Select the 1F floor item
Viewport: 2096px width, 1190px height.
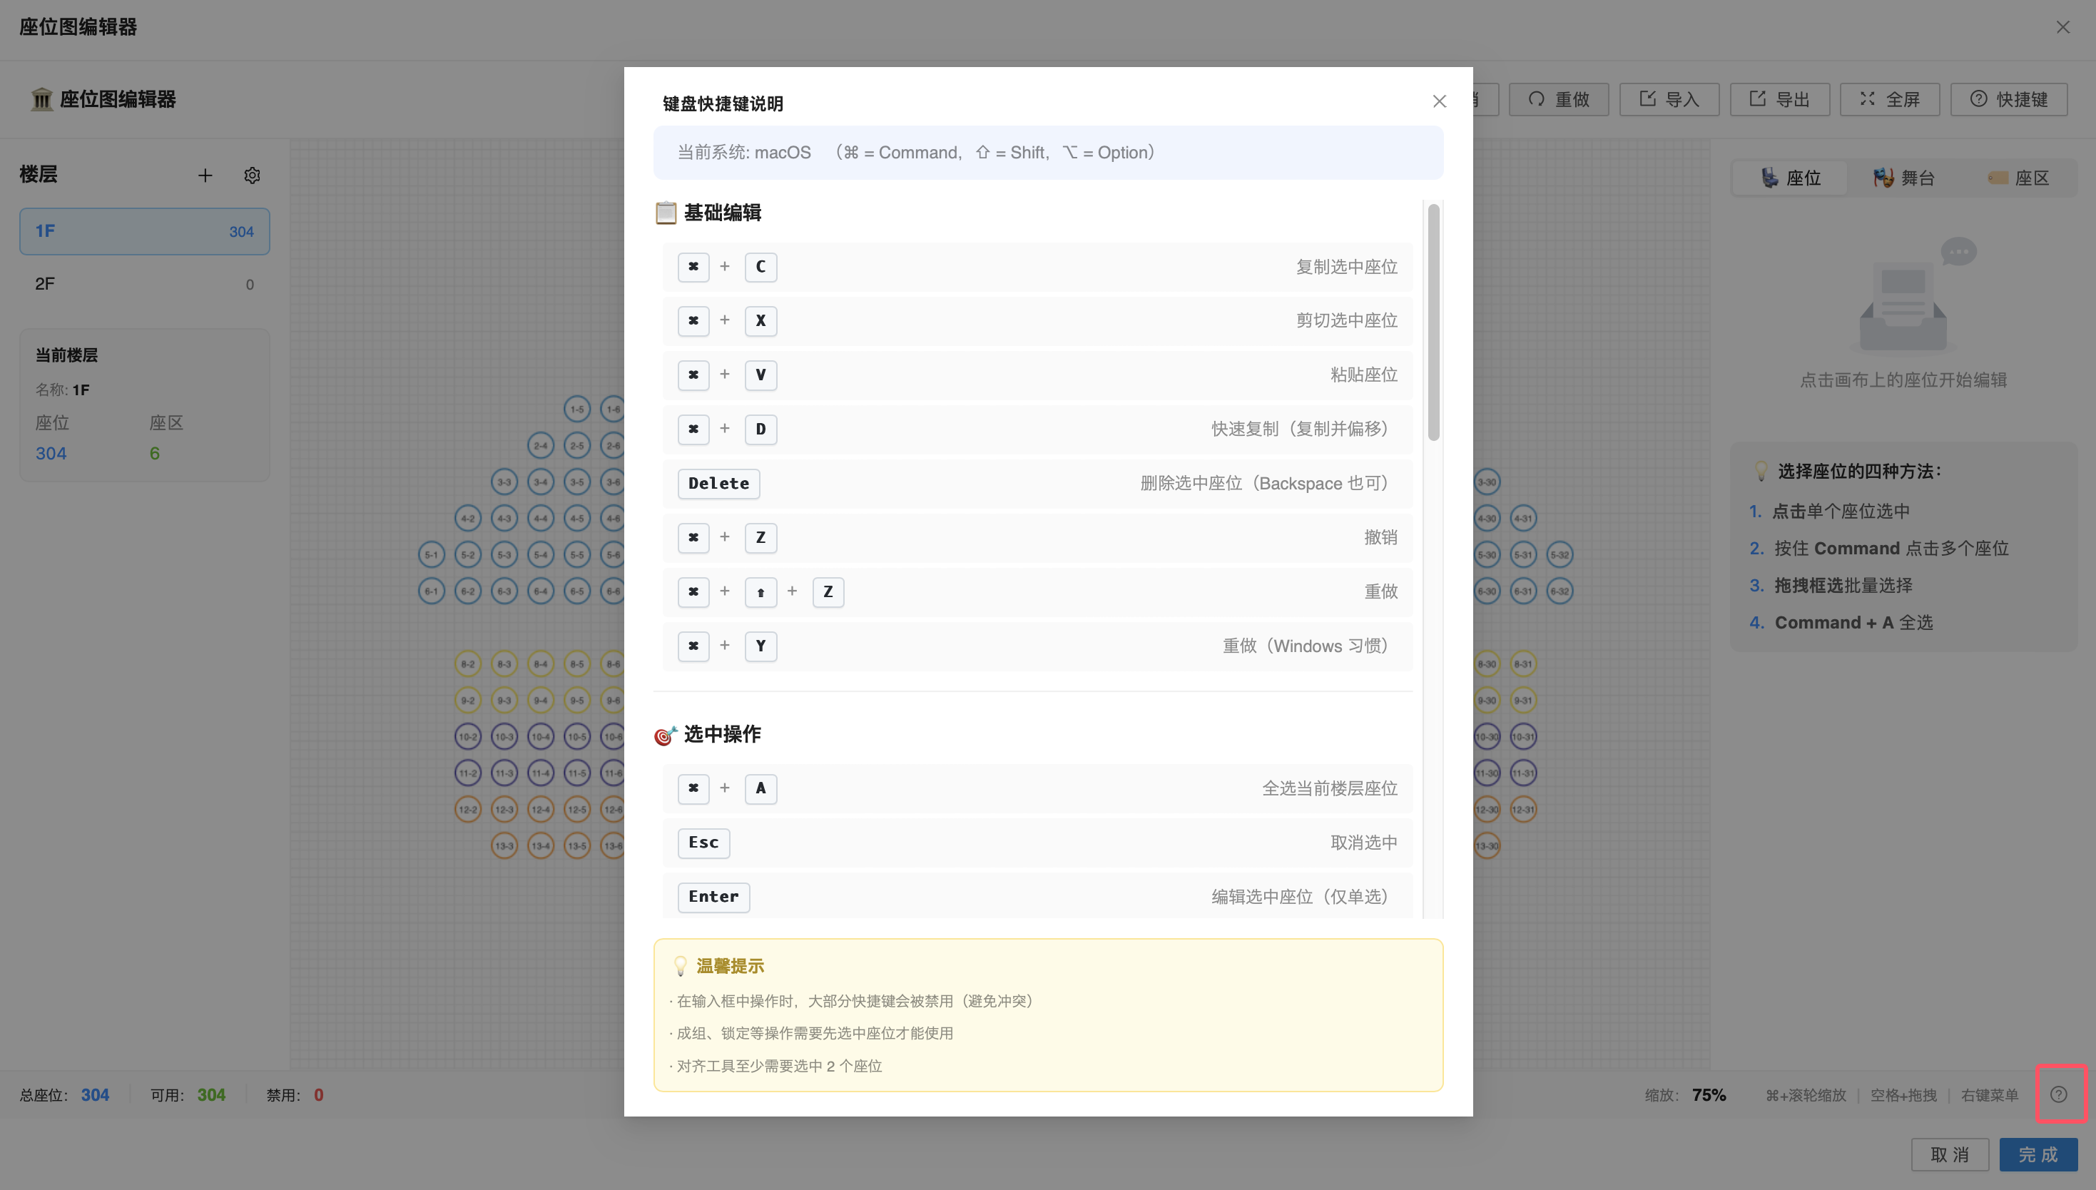point(145,231)
